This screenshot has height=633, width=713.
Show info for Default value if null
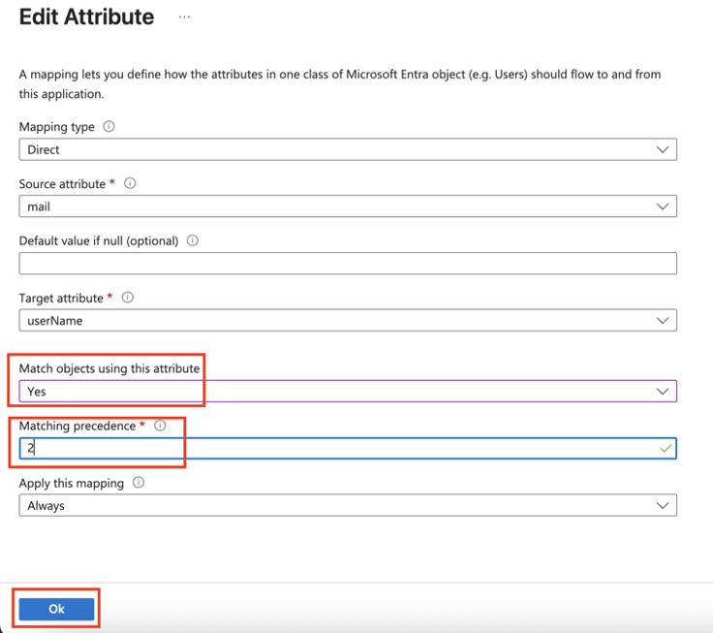(x=192, y=240)
